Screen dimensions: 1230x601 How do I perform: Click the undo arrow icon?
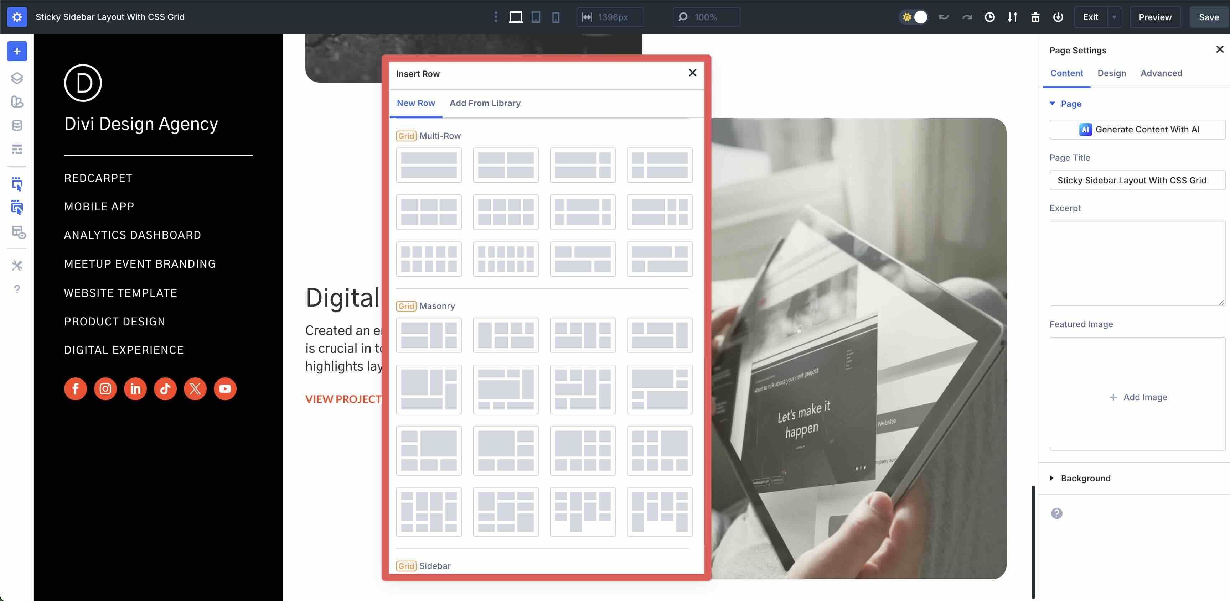tap(944, 17)
